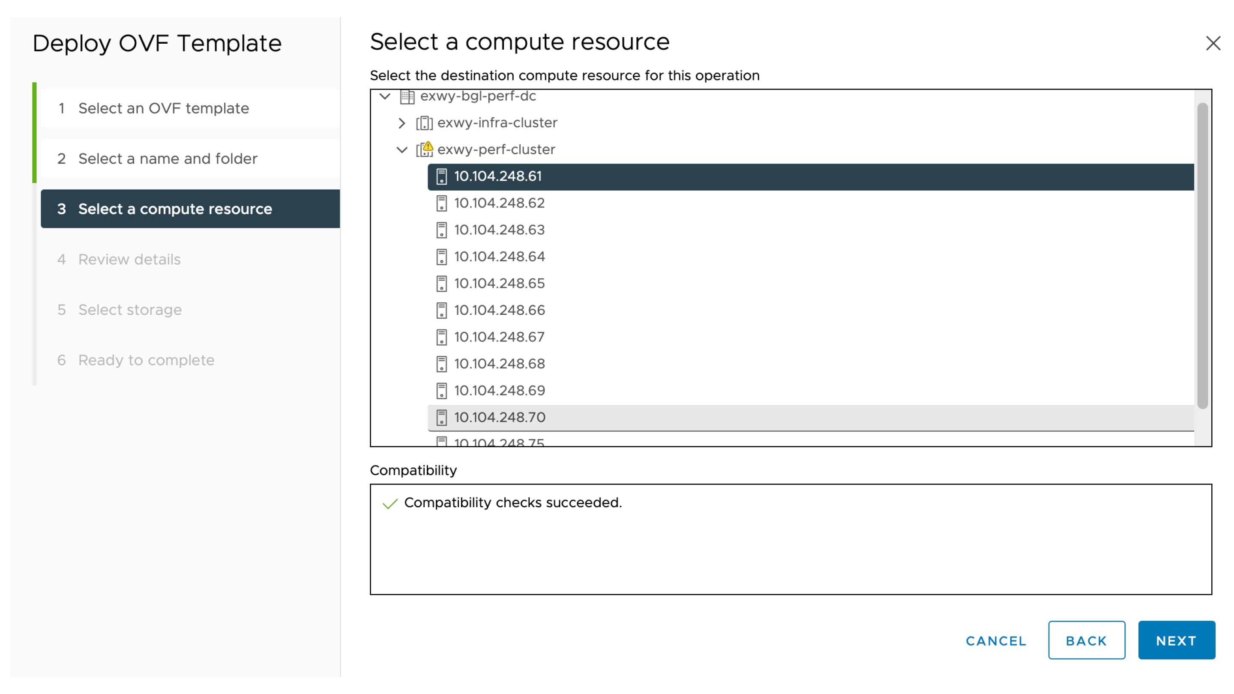This screenshot has height=694, width=1234.
Task: Select host 10.104.248.68 in the tree
Action: [x=499, y=364]
